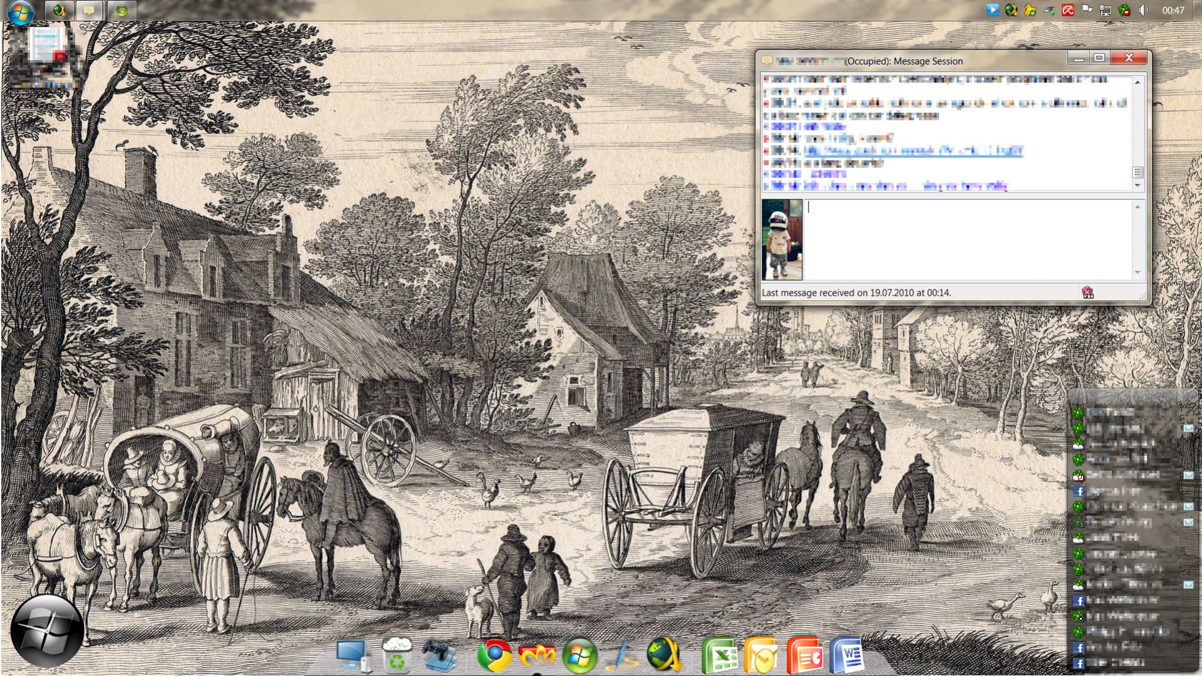Launch the globe application in the dock
This screenshot has width=1202, height=676.
tap(663, 655)
